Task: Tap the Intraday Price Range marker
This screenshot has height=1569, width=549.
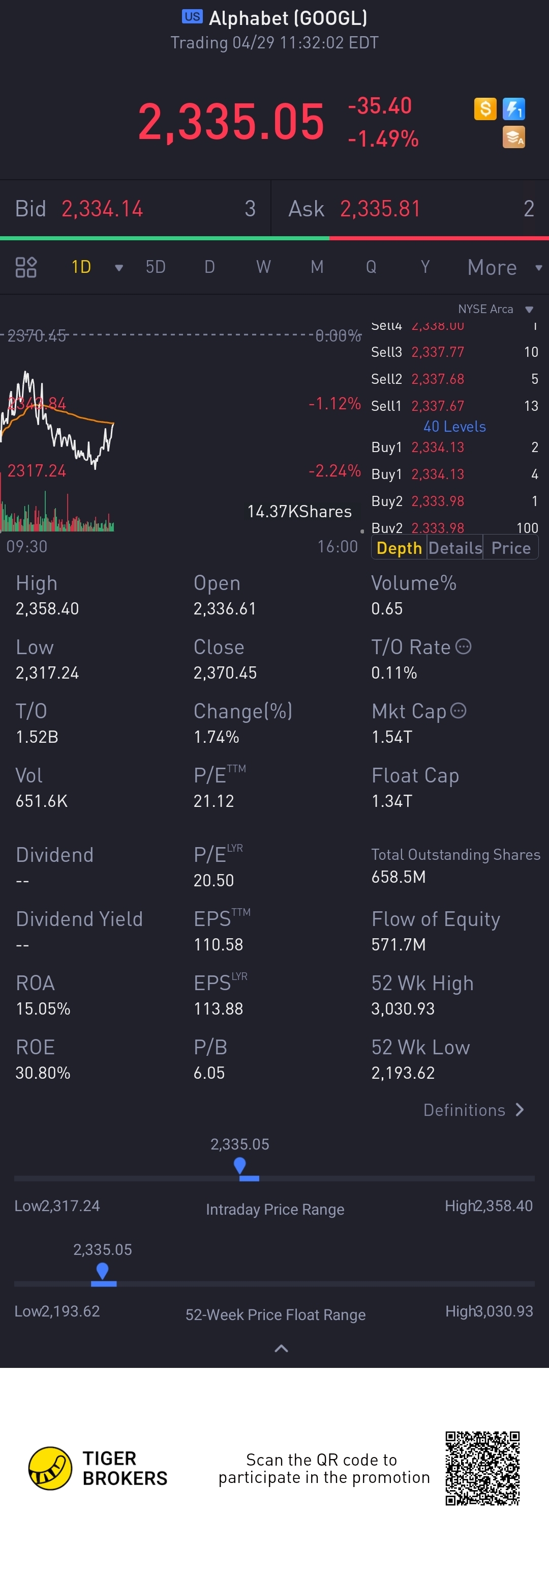Action: [x=240, y=1166]
